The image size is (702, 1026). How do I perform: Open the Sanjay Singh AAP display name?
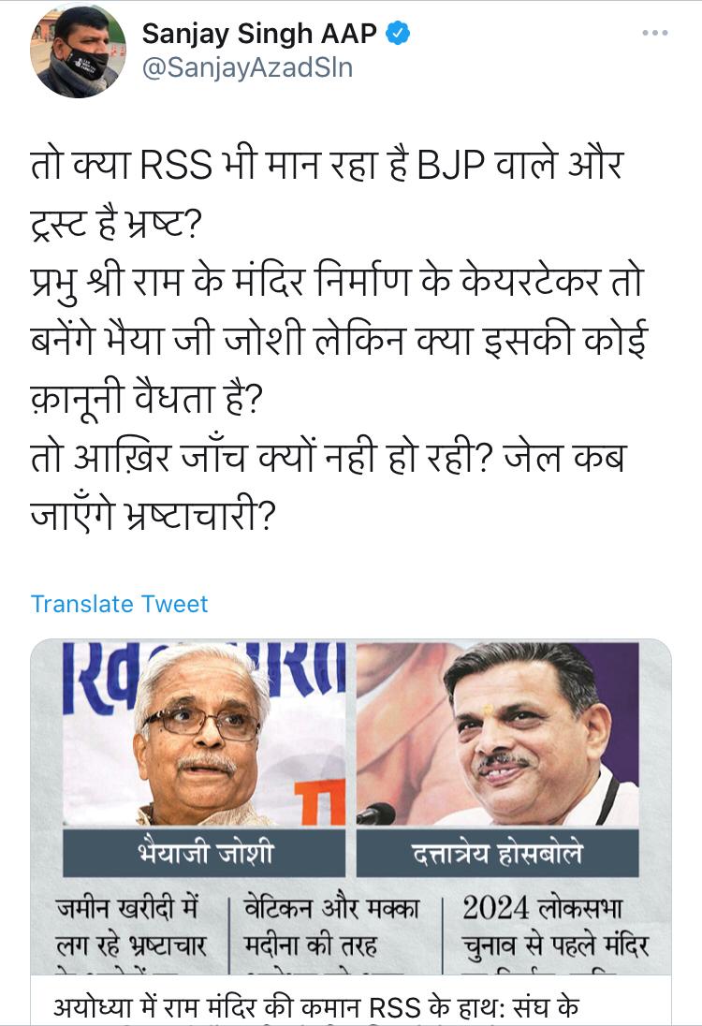click(x=259, y=34)
